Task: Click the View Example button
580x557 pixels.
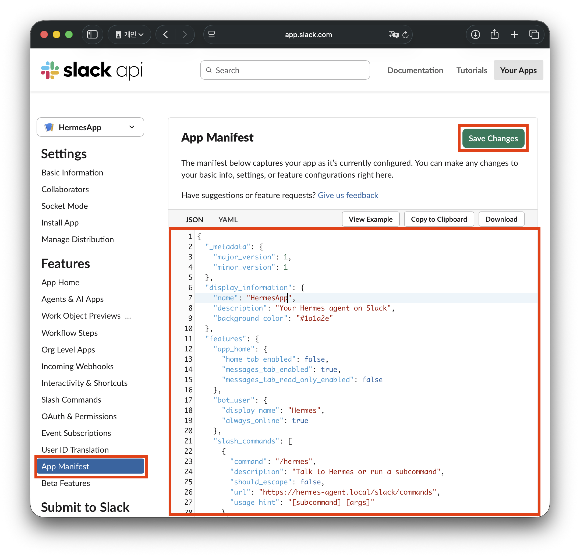Action: click(370, 219)
